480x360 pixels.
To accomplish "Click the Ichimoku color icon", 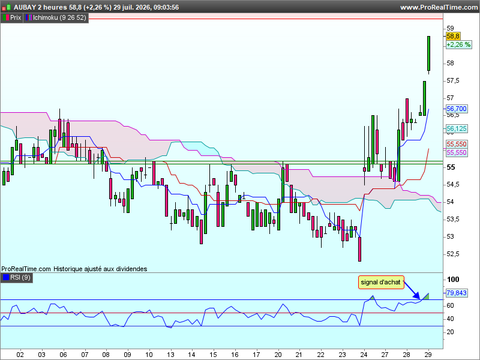I will (x=28, y=18).
